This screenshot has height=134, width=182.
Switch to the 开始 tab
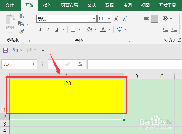pyautogui.click(x=30, y=5)
